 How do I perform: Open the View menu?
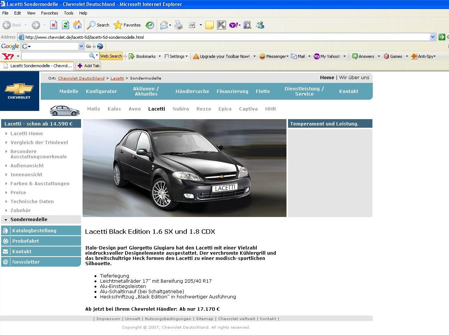[31, 13]
